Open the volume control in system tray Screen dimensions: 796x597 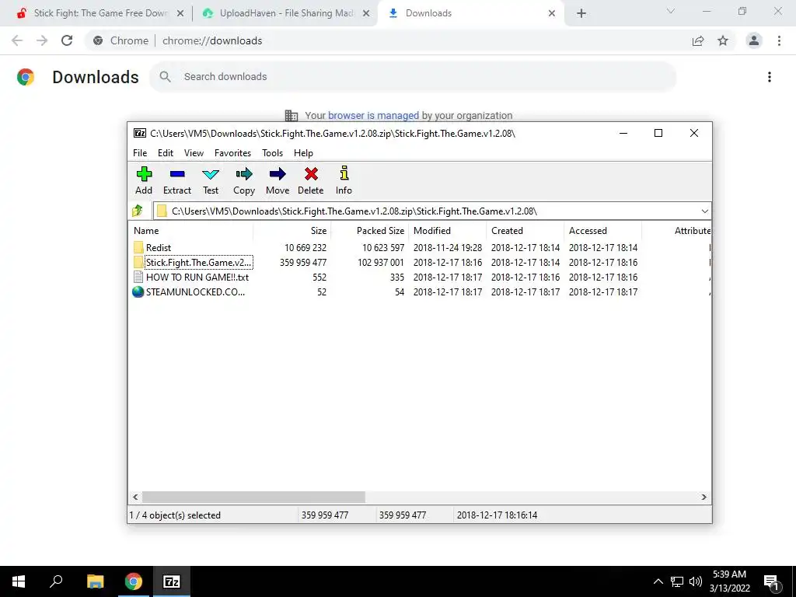click(x=696, y=581)
